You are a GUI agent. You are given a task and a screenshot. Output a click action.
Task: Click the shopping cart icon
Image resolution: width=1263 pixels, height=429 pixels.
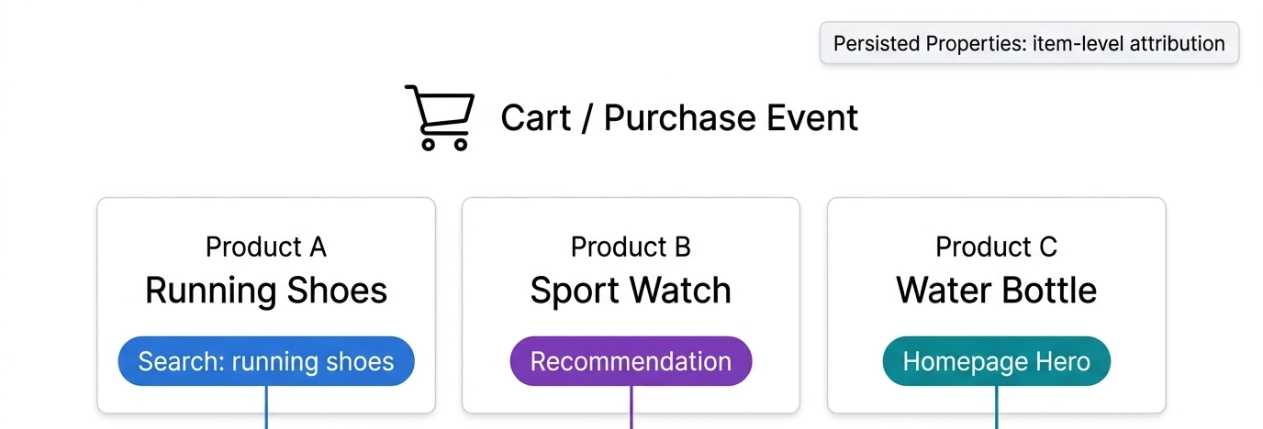click(440, 116)
